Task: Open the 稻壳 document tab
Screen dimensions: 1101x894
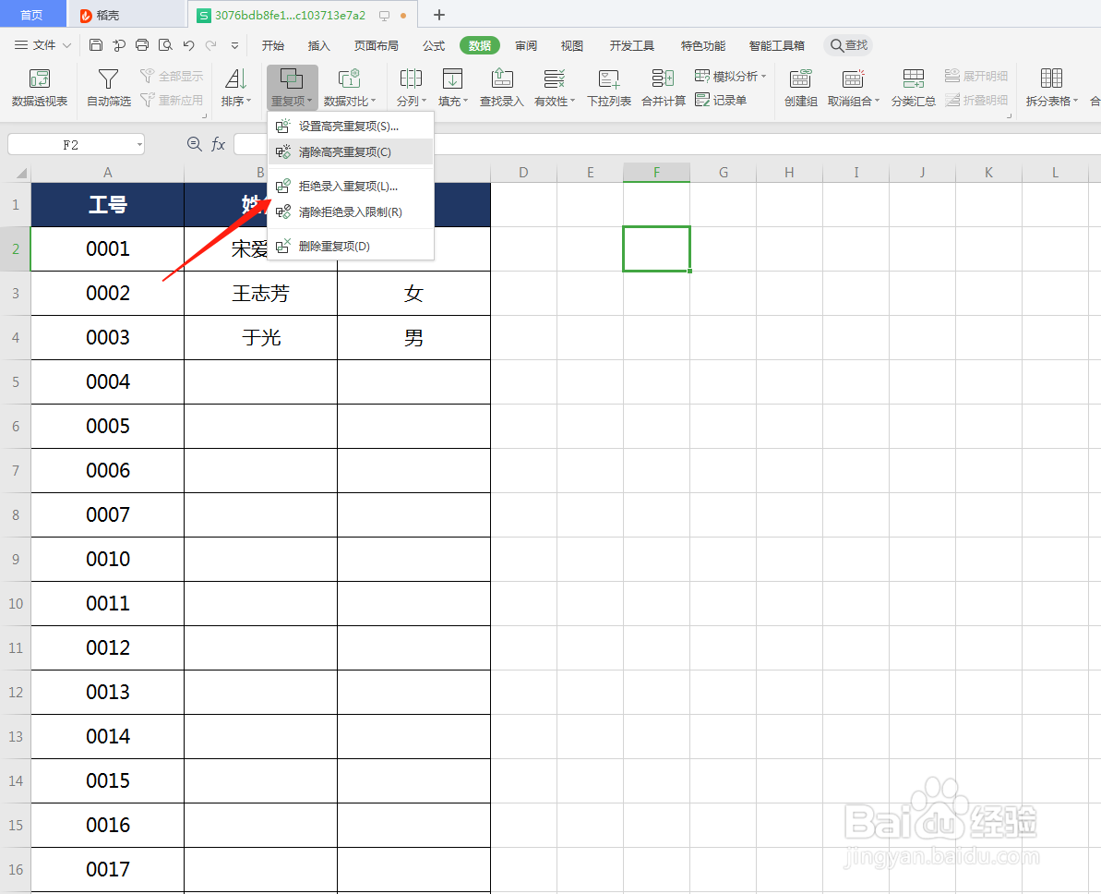Action: point(126,15)
